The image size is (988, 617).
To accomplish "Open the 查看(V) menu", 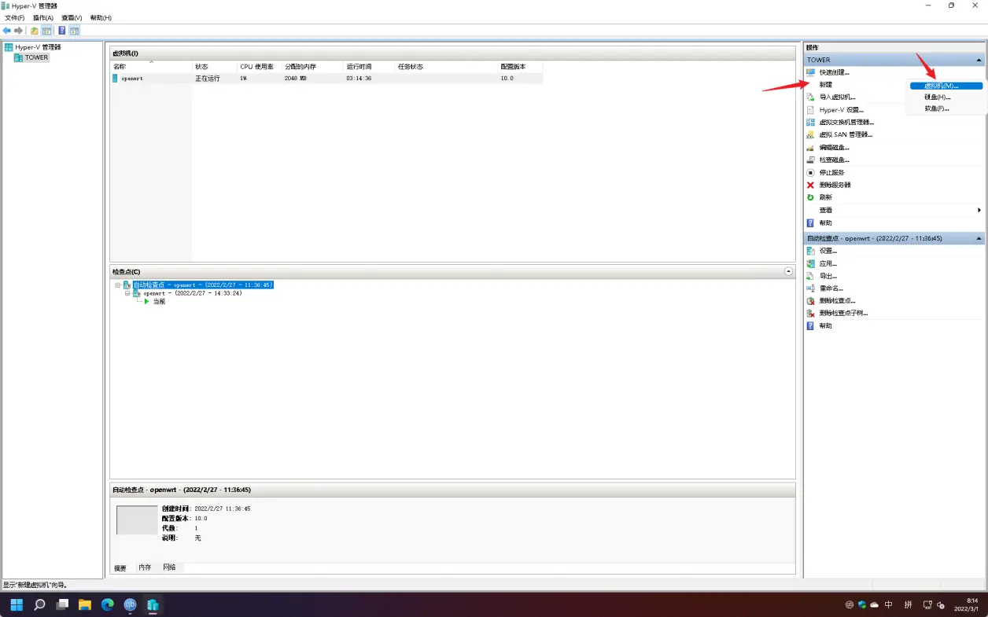I will coord(72,17).
